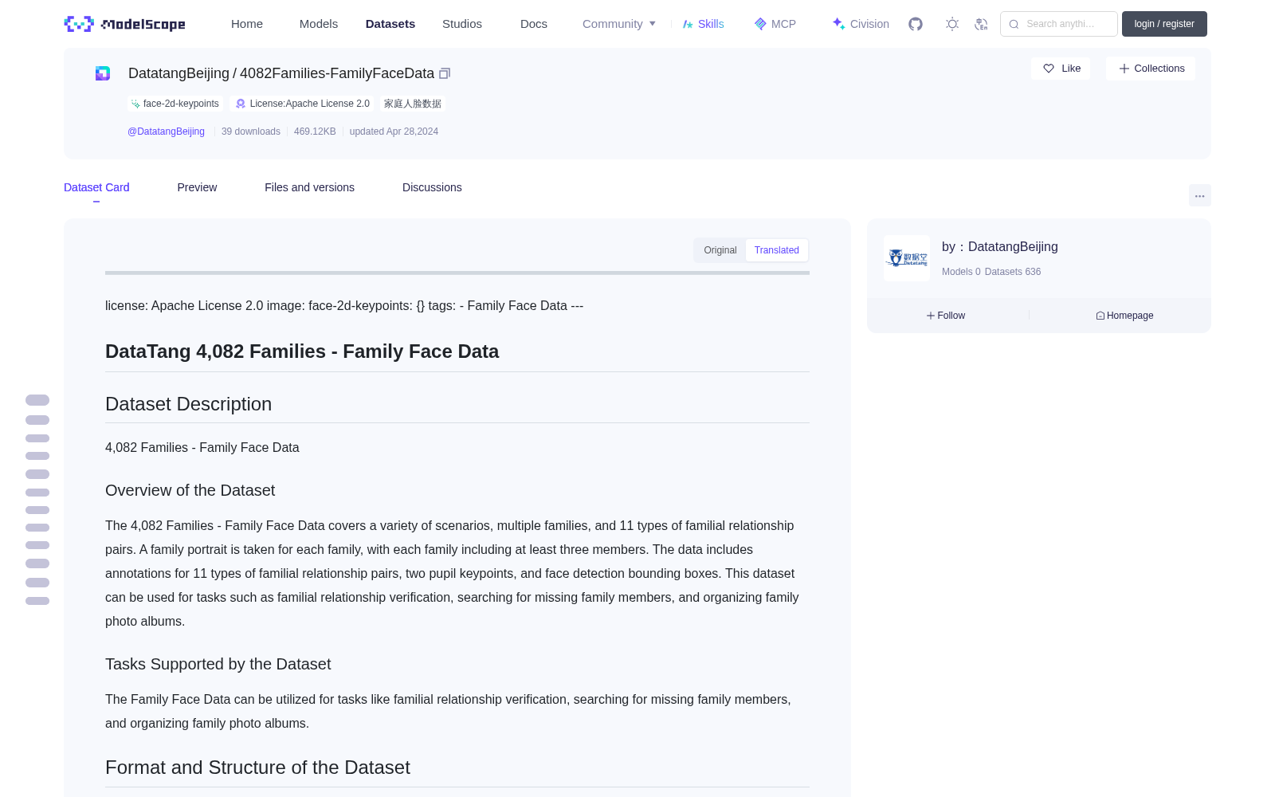
Task: Open the GitHub repository icon
Action: point(916,24)
